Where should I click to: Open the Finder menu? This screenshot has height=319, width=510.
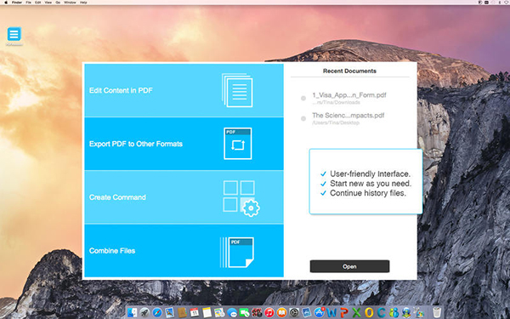coord(17,3)
